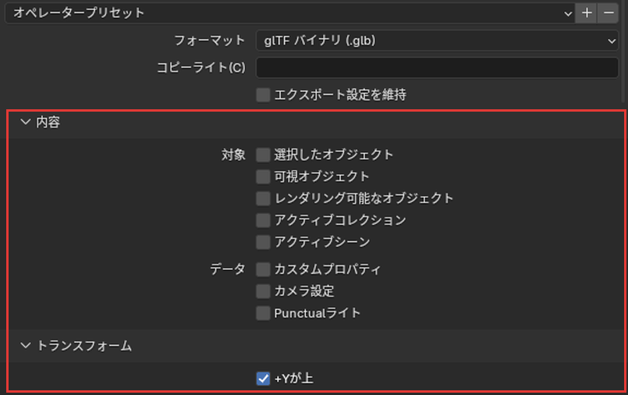628x395 pixels.
Task: Click the コピーライト(C) text field
Action: coord(438,68)
